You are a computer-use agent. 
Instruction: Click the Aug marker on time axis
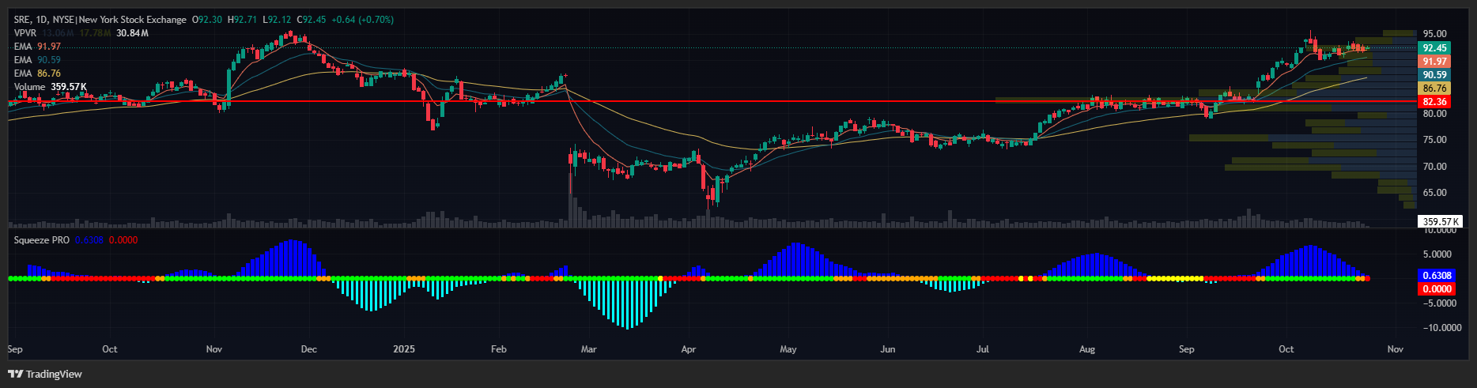point(1087,349)
